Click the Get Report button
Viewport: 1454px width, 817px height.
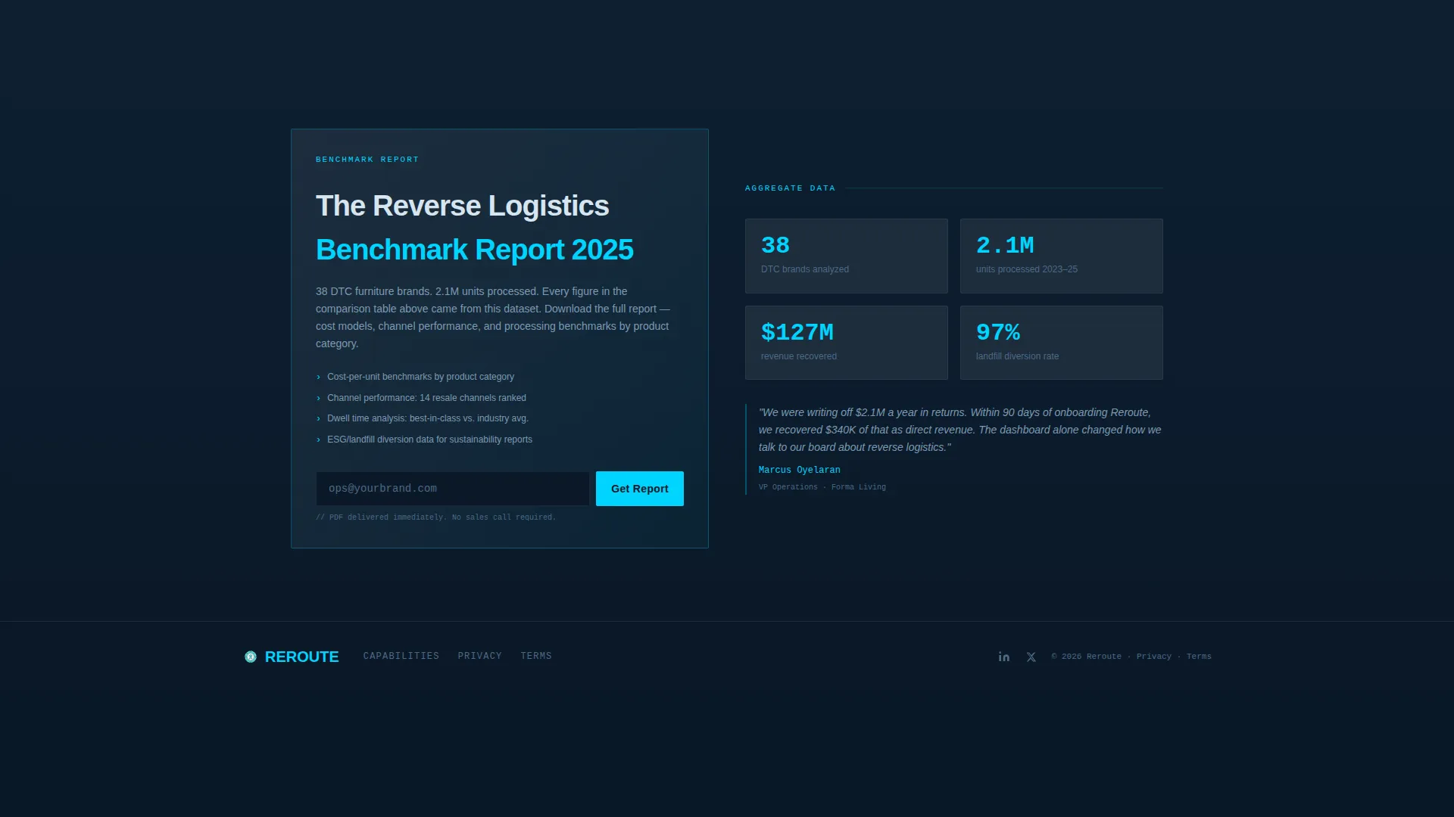pyautogui.click(x=639, y=489)
